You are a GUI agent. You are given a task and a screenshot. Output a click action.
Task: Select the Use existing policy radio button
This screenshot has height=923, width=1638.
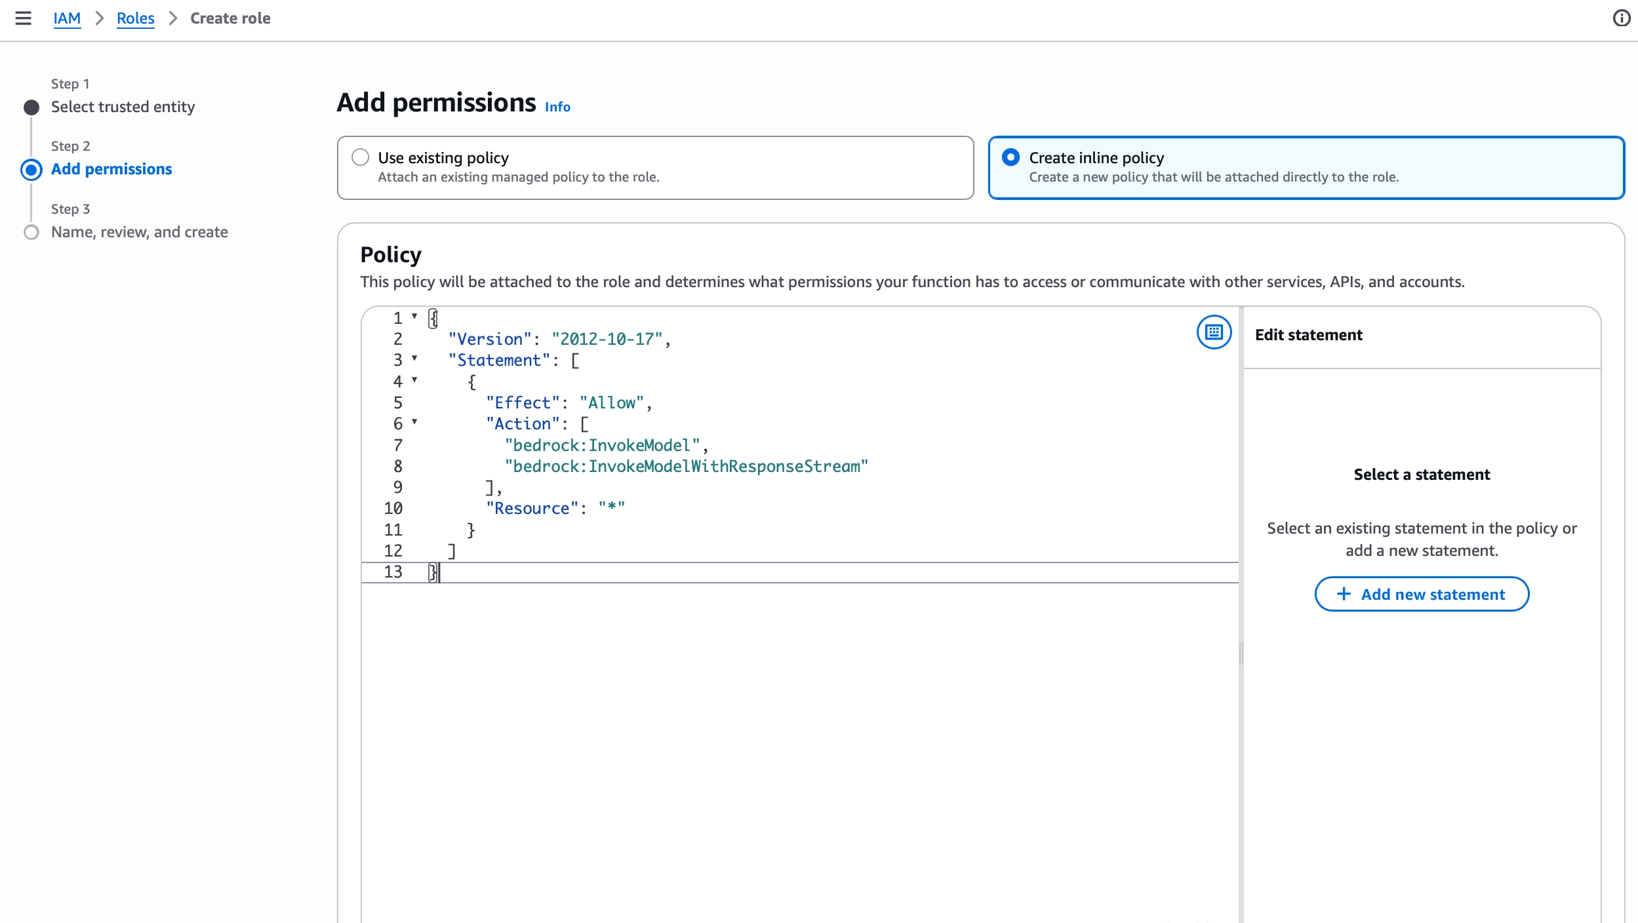click(360, 157)
